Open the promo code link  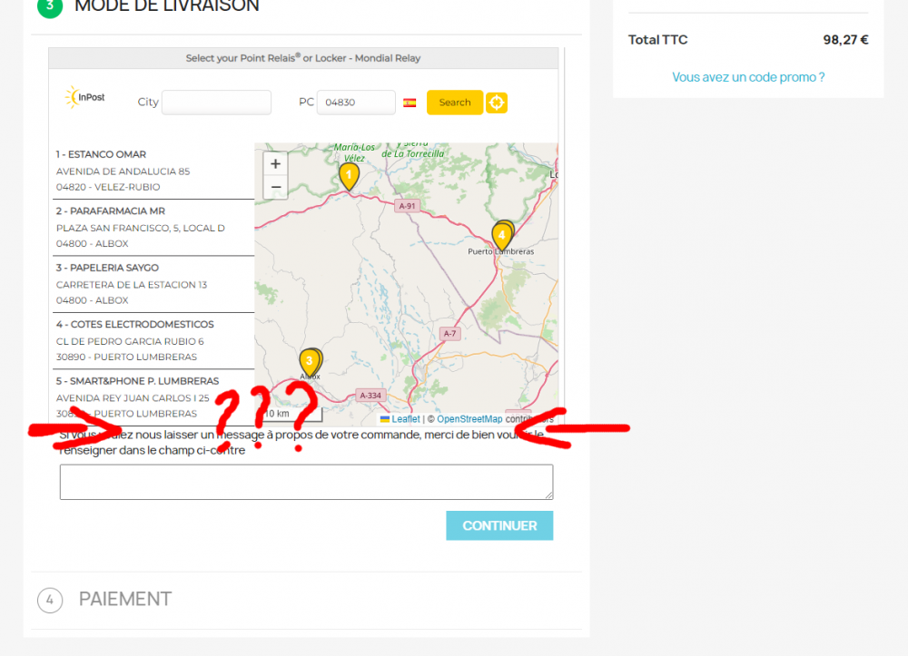click(748, 77)
